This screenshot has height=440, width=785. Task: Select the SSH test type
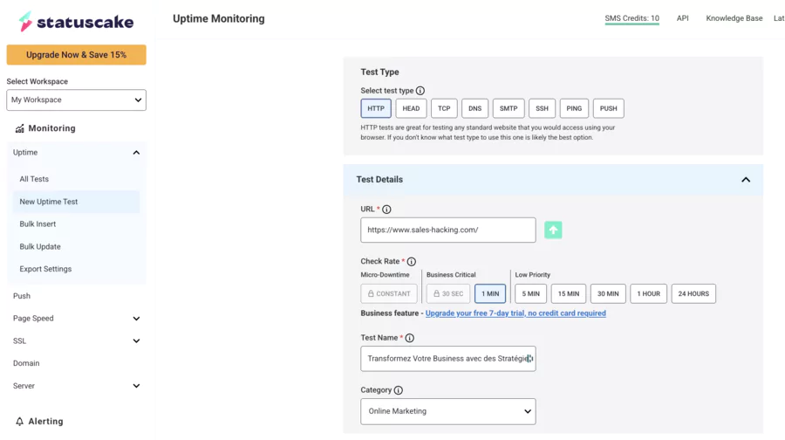click(543, 108)
